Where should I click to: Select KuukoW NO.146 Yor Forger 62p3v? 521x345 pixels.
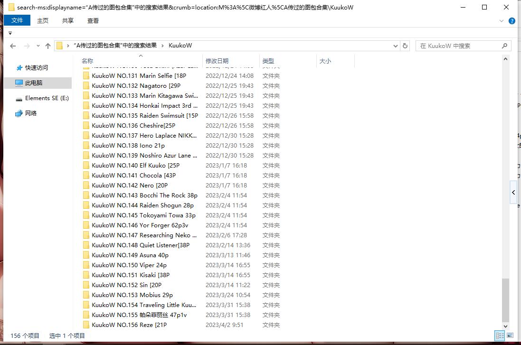140,225
